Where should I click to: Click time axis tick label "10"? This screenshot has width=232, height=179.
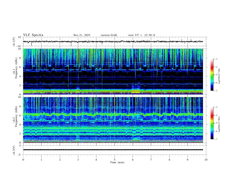pyautogui.click(x=206, y=160)
